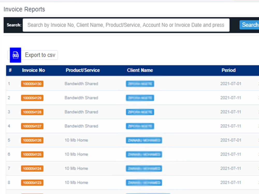259x194 pixels.
Task: Click period 2021-07-01 in row 5
Action: tap(231, 140)
